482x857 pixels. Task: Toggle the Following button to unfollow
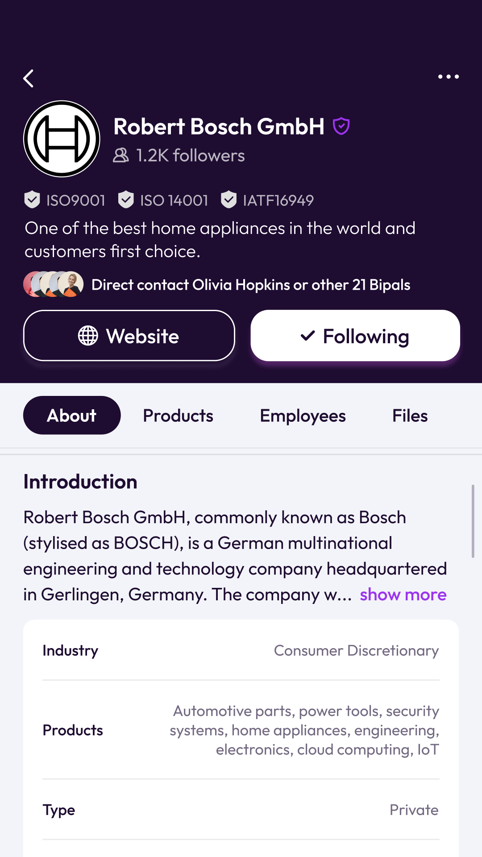click(355, 336)
